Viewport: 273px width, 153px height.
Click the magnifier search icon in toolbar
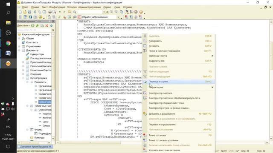coord(75,12)
